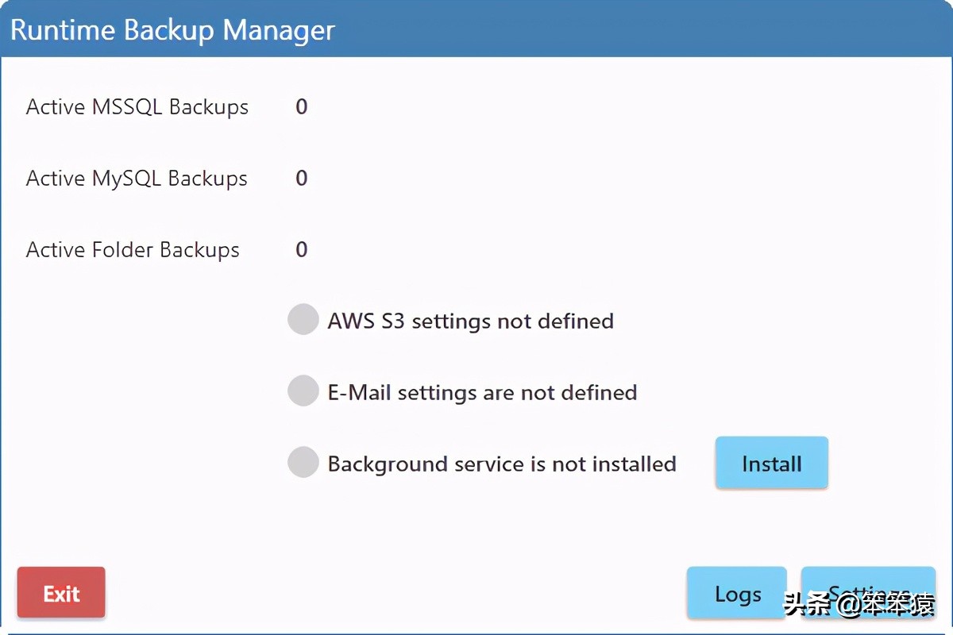Click the Active MySQL Backups label

click(x=137, y=178)
